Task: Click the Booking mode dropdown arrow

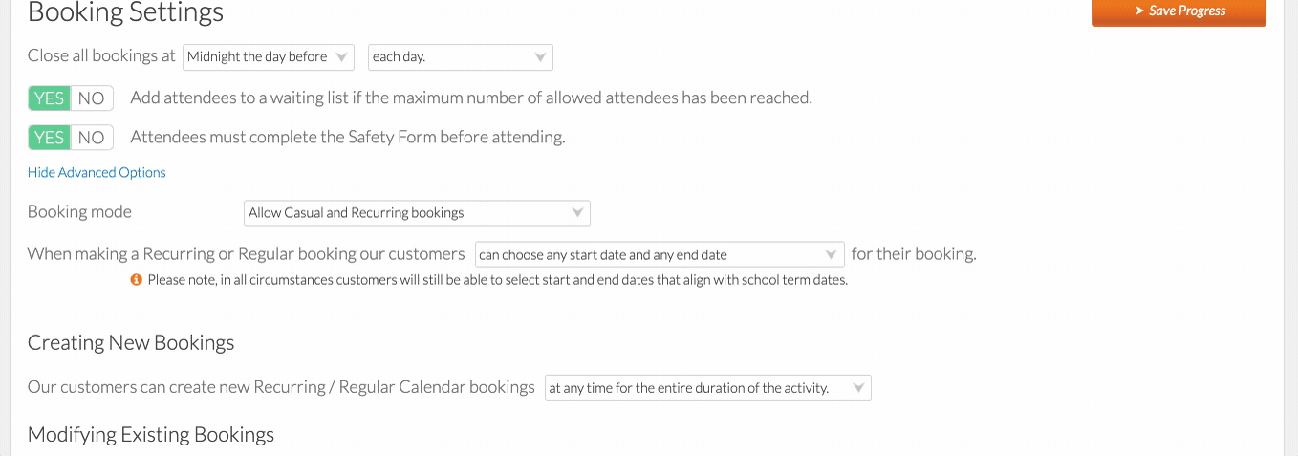Action: pos(577,213)
